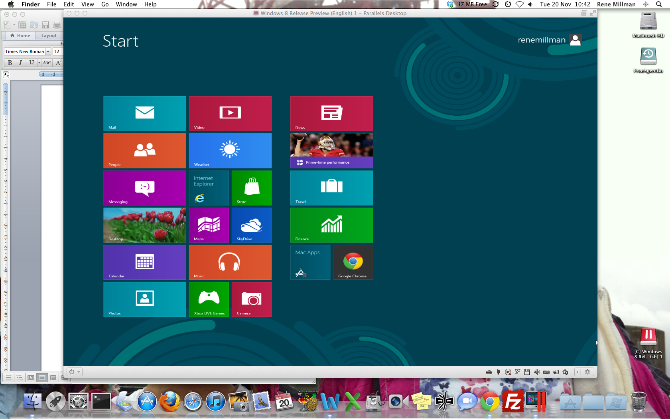670x419 pixels.
Task: Open FileZilla from the Dock
Action: [513, 401]
